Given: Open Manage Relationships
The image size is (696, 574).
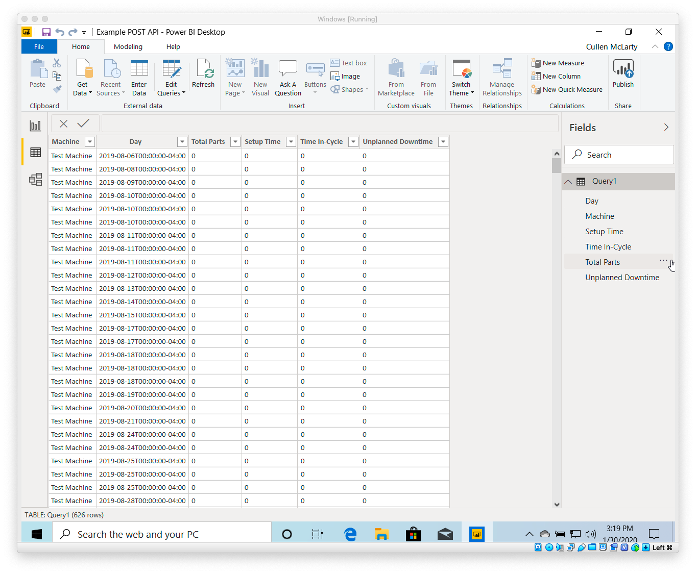Looking at the screenshot, I should [502, 78].
